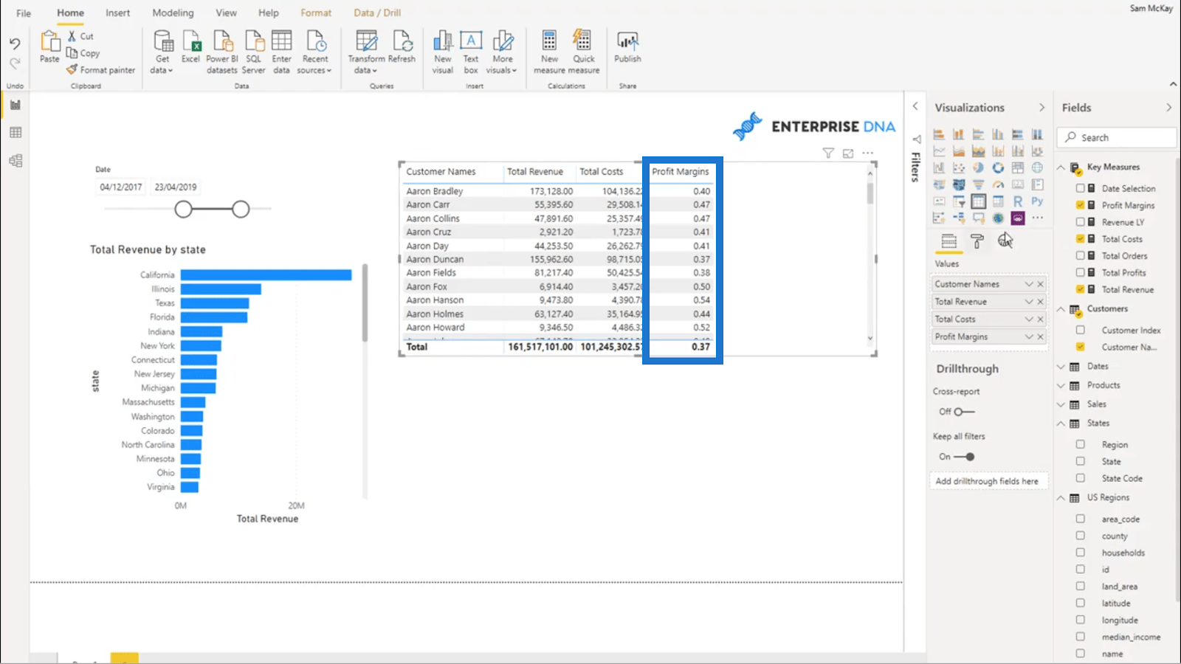1181x664 pixels.
Task: Click the Copy button
Action: tap(83, 53)
